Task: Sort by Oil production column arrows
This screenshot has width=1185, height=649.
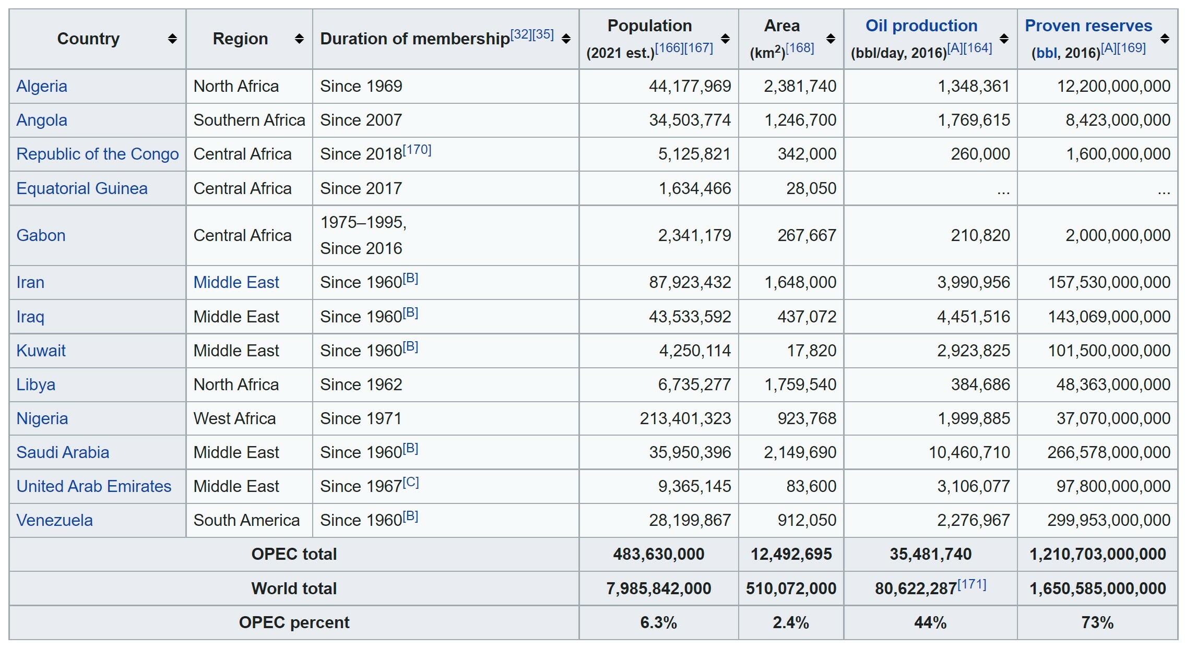Action: click(x=1004, y=39)
